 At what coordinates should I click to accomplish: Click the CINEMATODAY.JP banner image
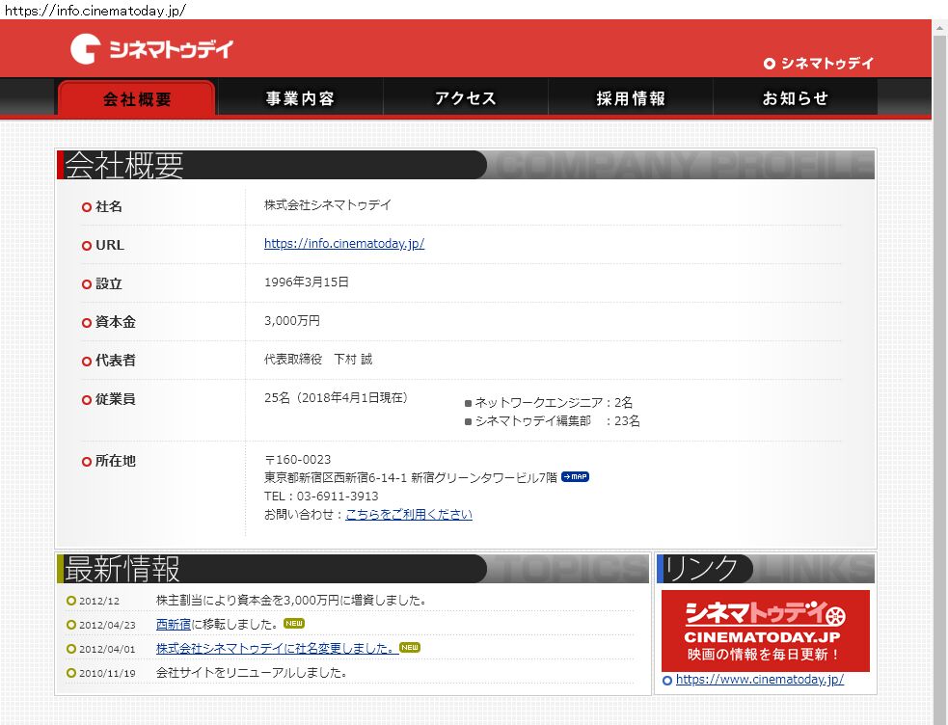pyautogui.click(x=766, y=631)
